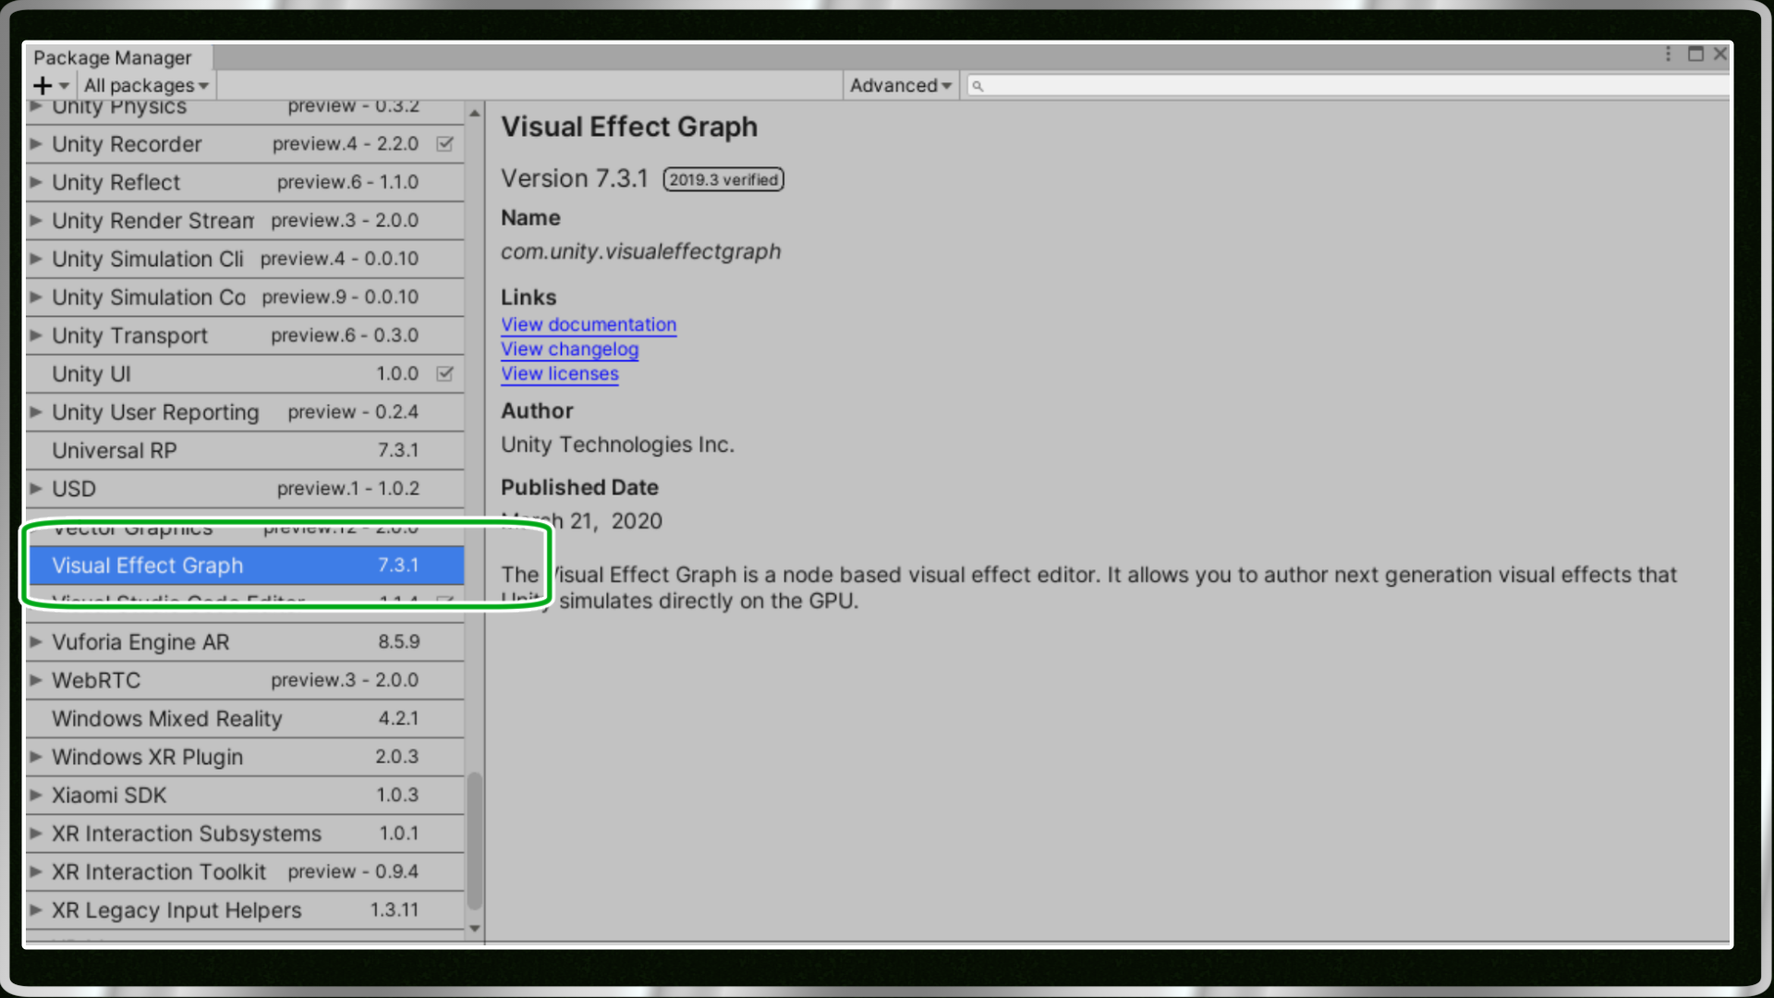Screen dimensions: 1774x998
Task: Select Unity Transport package
Action: pos(245,335)
